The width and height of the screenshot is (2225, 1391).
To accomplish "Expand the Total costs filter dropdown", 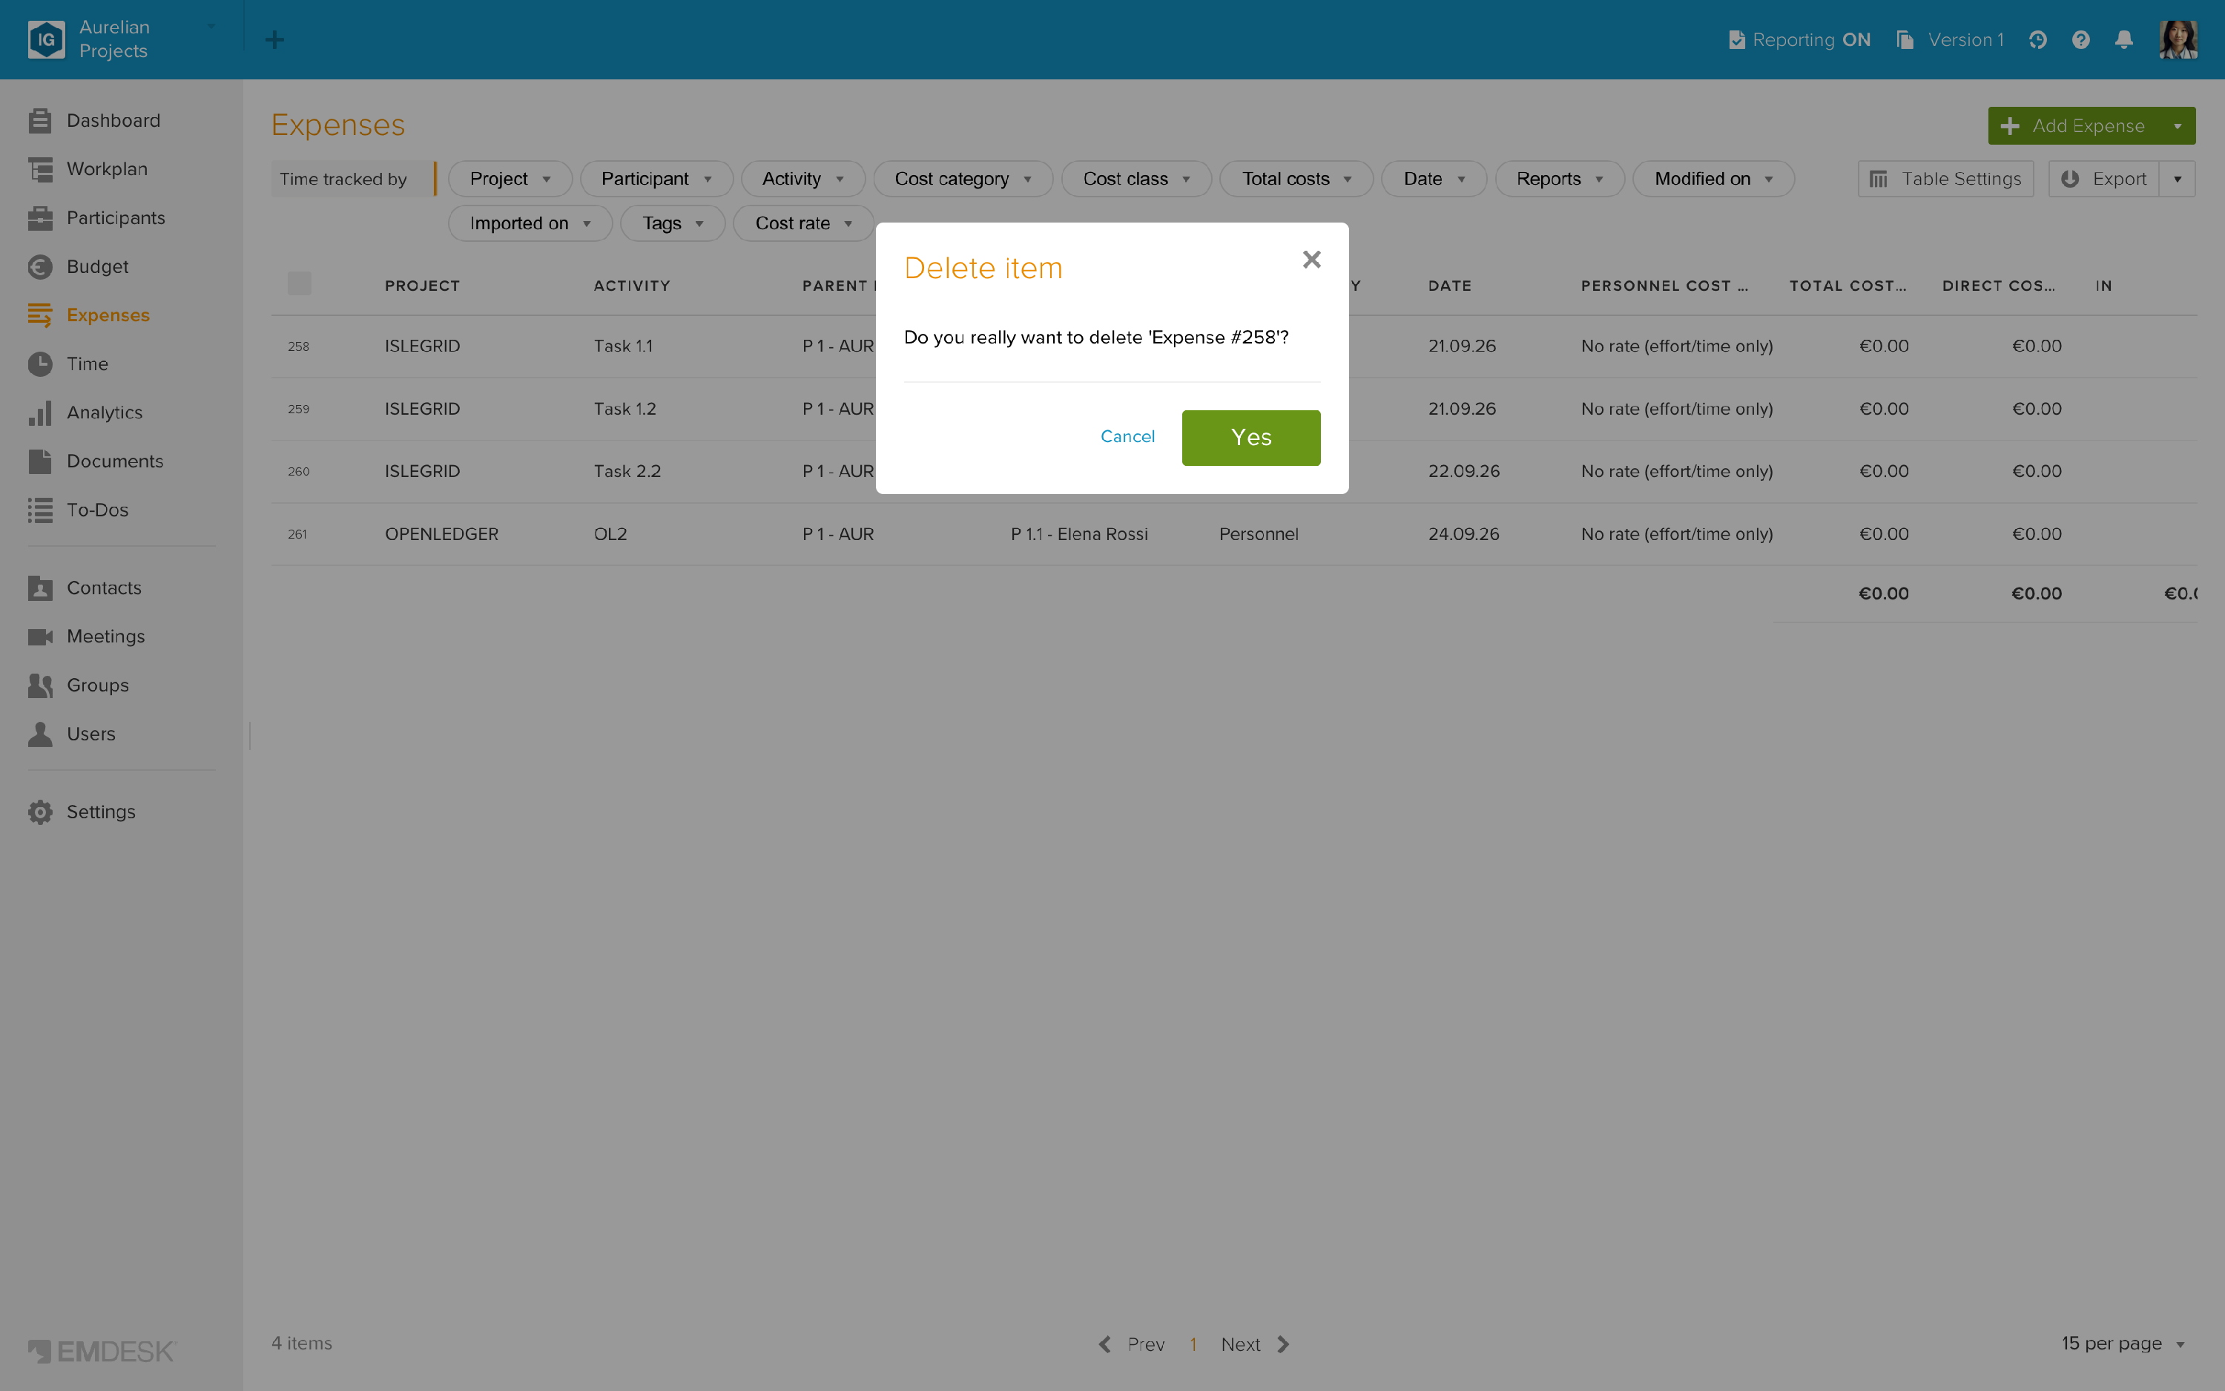I will [x=1296, y=180].
